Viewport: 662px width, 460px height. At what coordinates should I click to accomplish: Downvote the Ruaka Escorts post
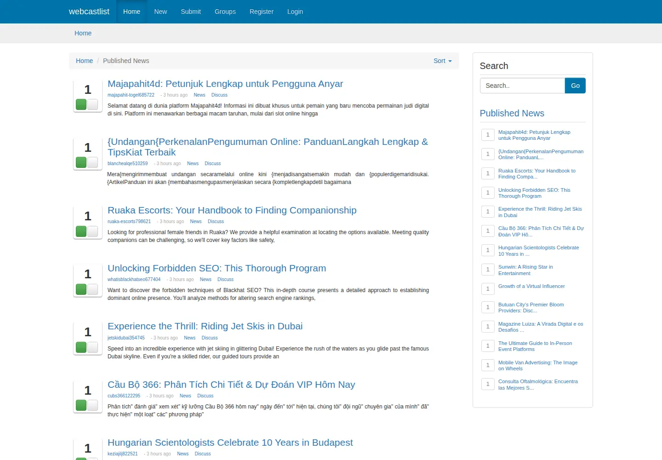coord(93,231)
